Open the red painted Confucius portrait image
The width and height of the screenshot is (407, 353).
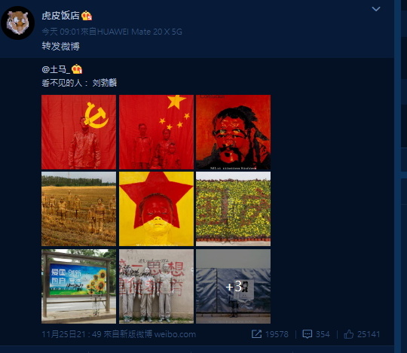pos(234,132)
